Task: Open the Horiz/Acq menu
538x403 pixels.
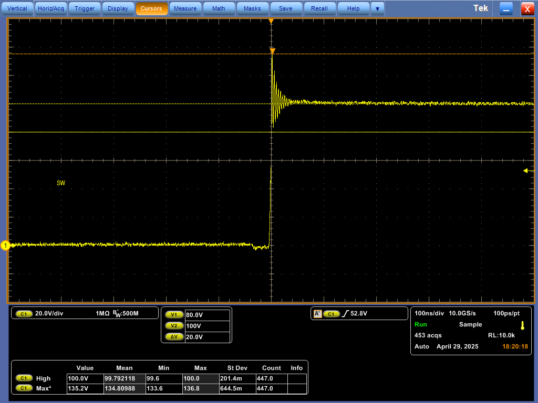Action: pos(51,8)
